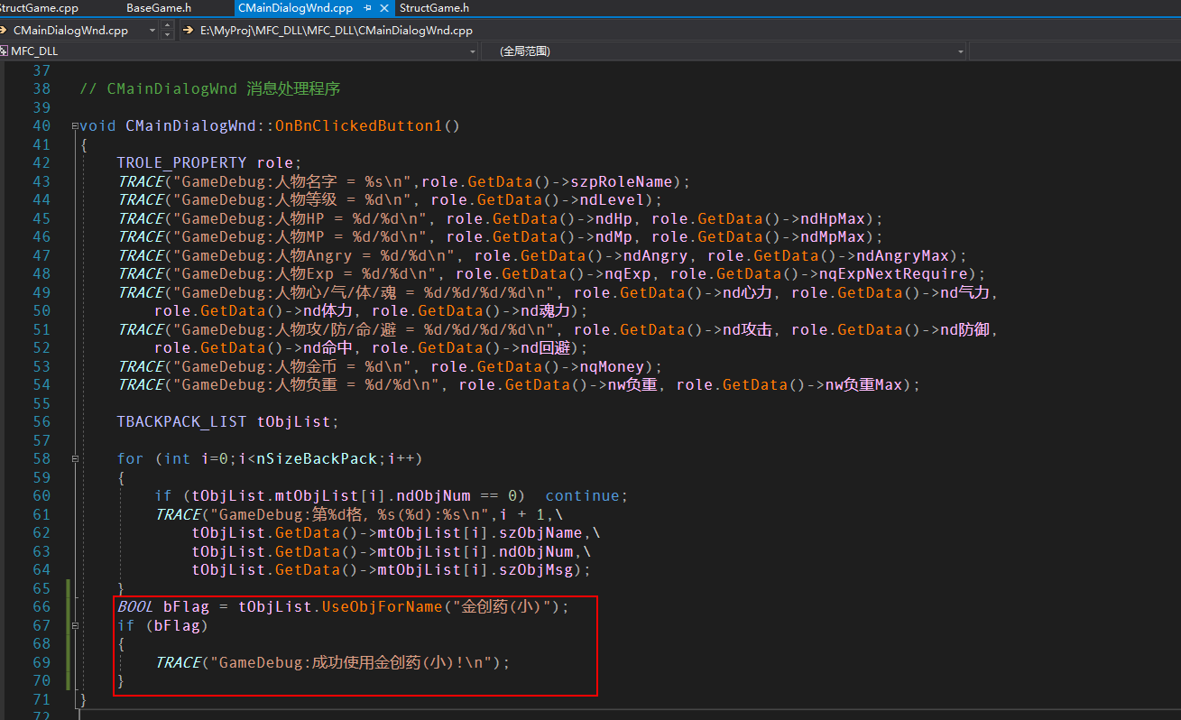Screen dimensions: 1181x720
Task: Click ndAngryMax on line 47
Action: coord(903,255)
